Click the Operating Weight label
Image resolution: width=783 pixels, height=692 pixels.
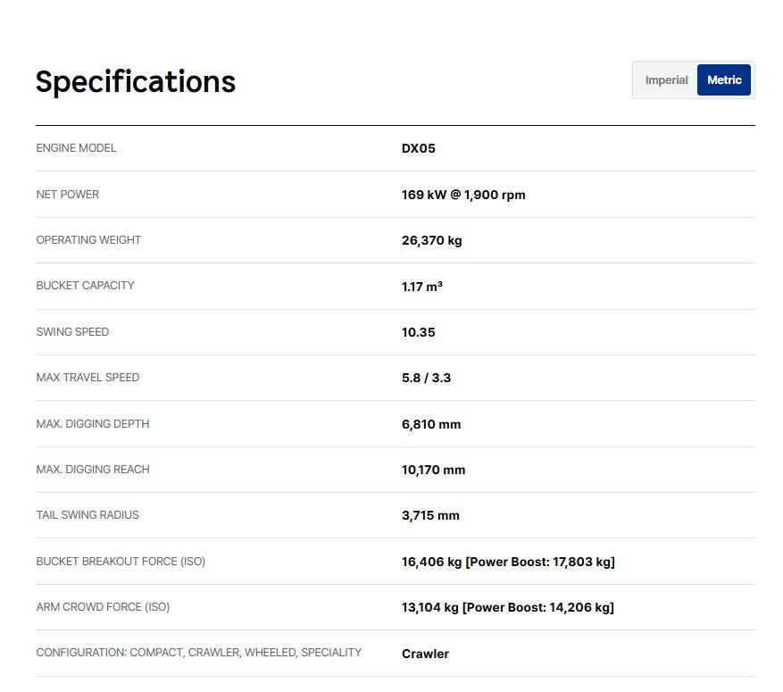coord(88,240)
